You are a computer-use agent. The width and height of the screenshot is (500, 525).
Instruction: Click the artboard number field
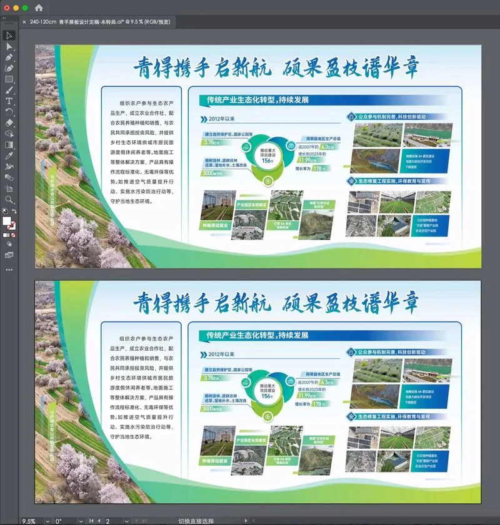[113, 521]
